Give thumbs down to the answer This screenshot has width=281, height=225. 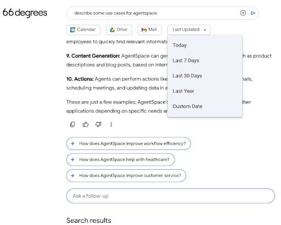(98, 124)
